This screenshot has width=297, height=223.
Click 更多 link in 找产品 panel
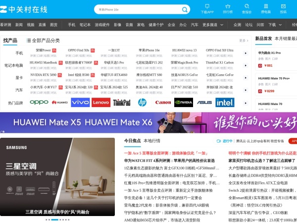[244, 41]
